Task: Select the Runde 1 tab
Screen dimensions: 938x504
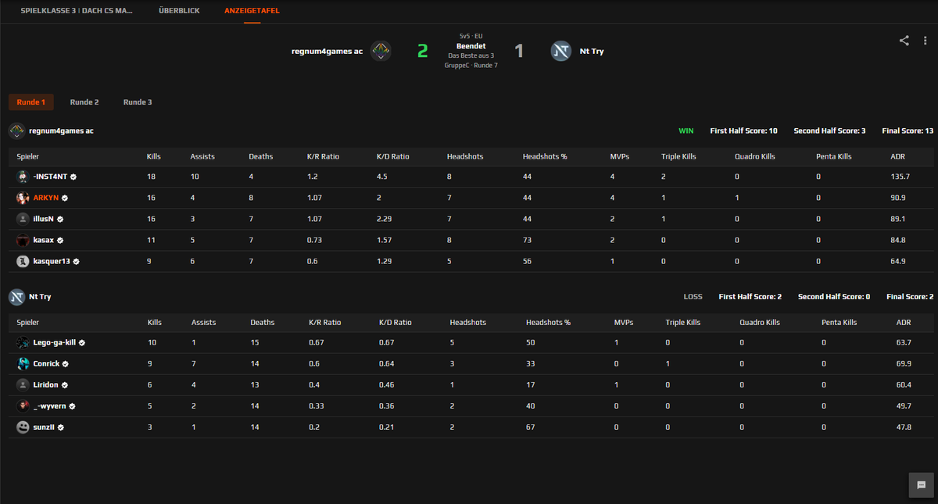Action: tap(31, 102)
